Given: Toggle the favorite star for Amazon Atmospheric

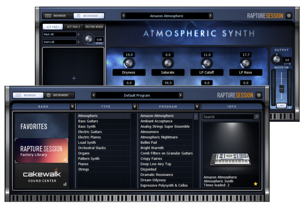Looking at the screenshot, I should coord(255,184).
